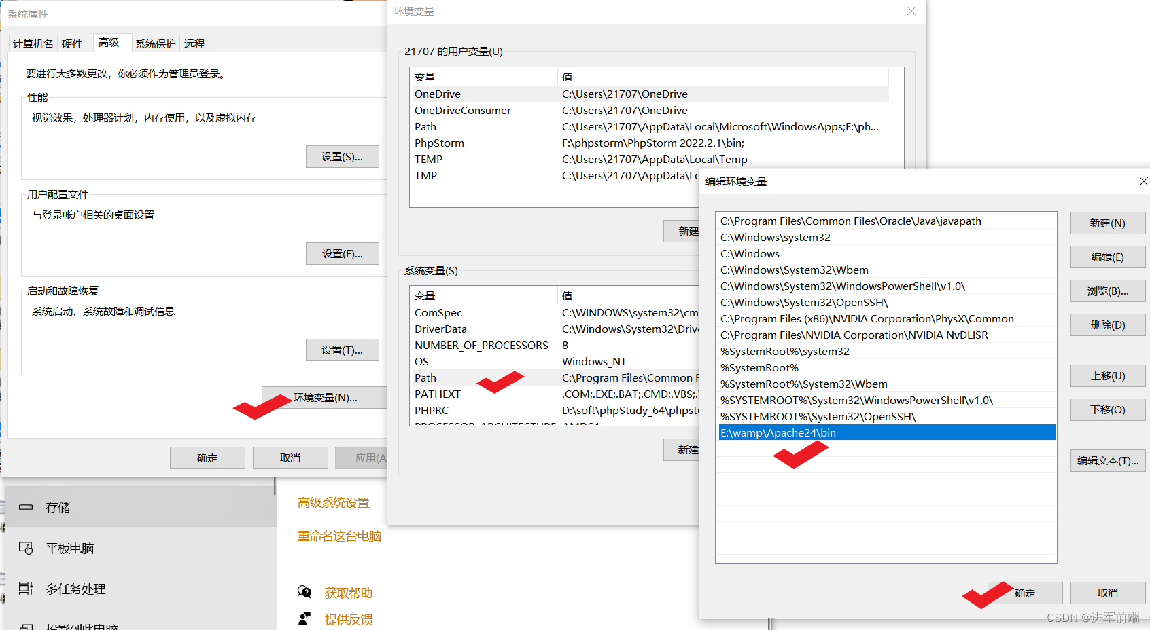Select the 存储 icon in the sidebar
1150x630 pixels.
click(x=25, y=506)
